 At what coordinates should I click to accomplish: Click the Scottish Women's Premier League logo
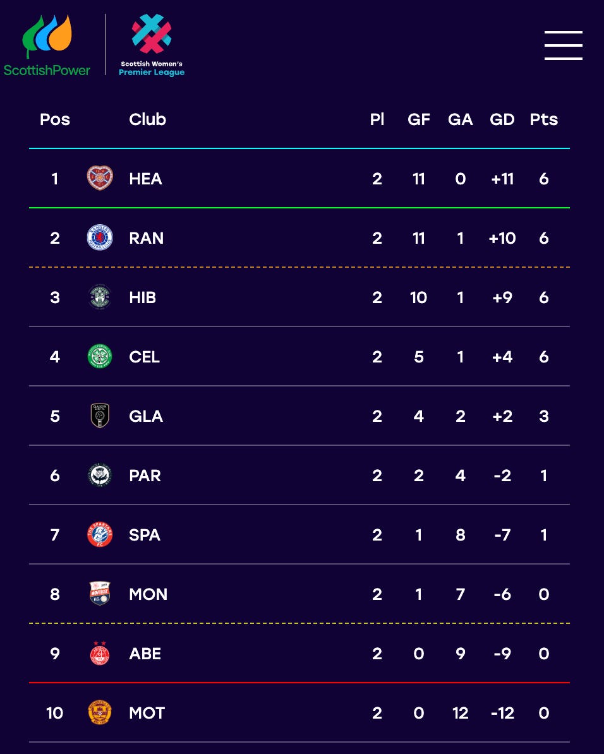click(x=152, y=45)
